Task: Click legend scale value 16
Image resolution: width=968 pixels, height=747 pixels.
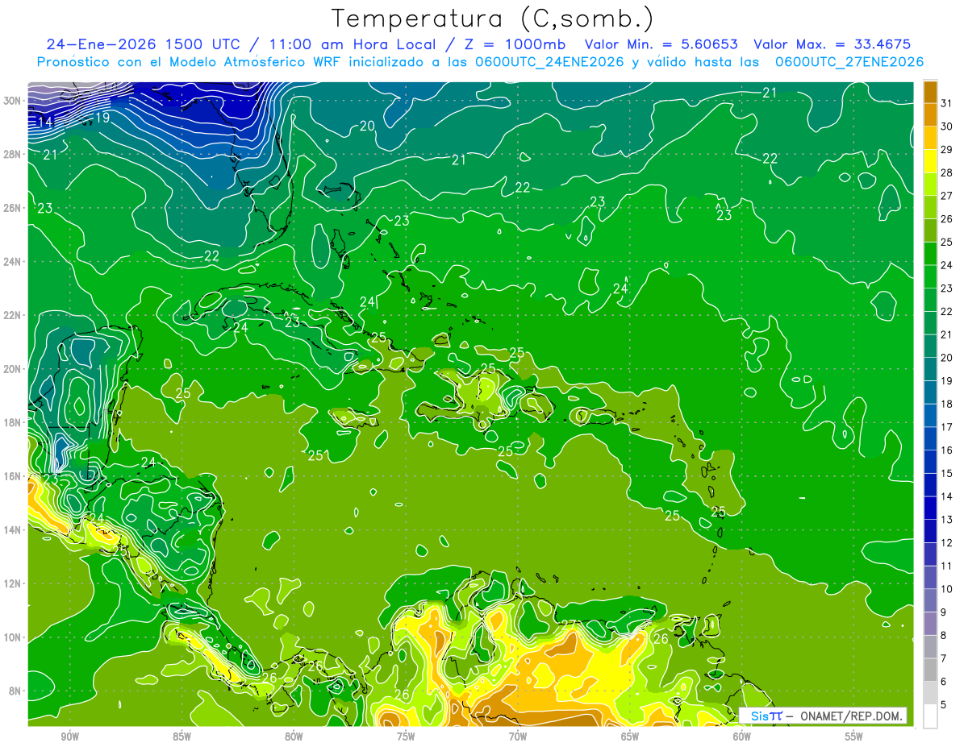Action: click(947, 450)
